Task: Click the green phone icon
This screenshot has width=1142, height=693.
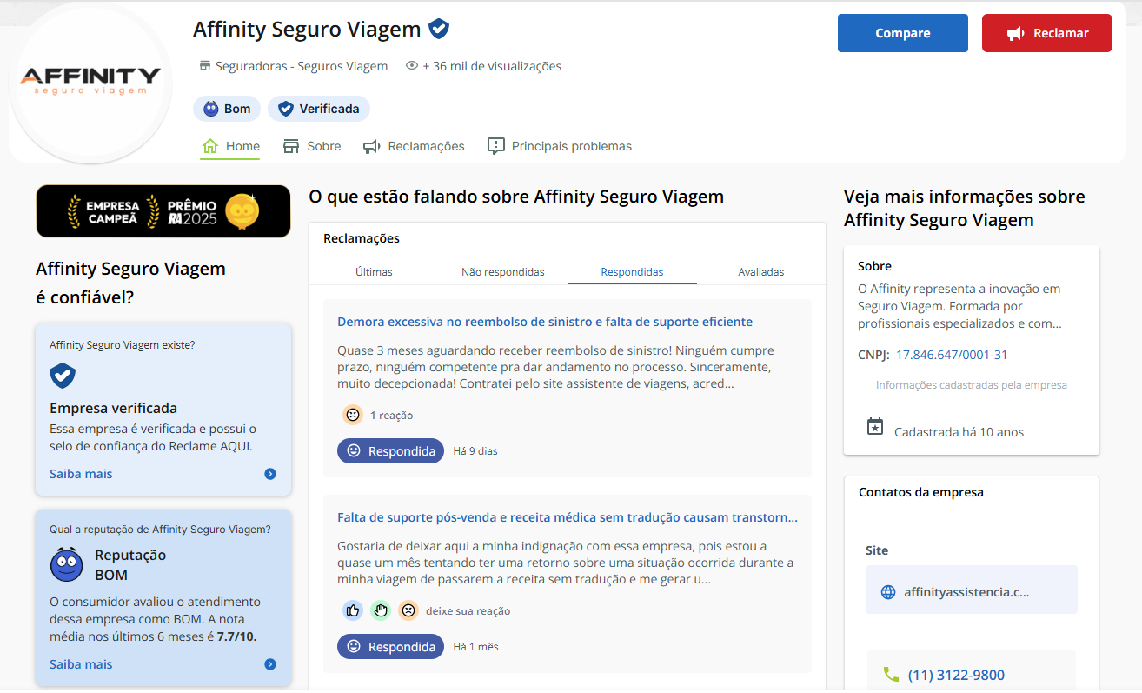Action: 890,675
